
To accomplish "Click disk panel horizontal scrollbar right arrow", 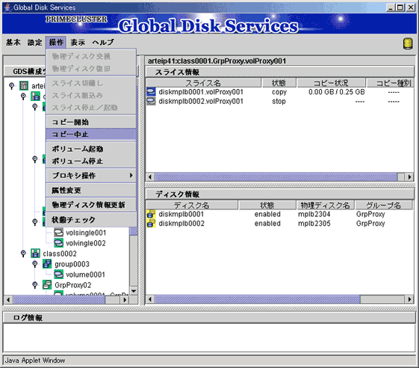I will coord(409,299).
